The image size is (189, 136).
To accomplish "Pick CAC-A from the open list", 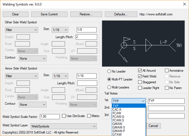I will coord(118,110).
